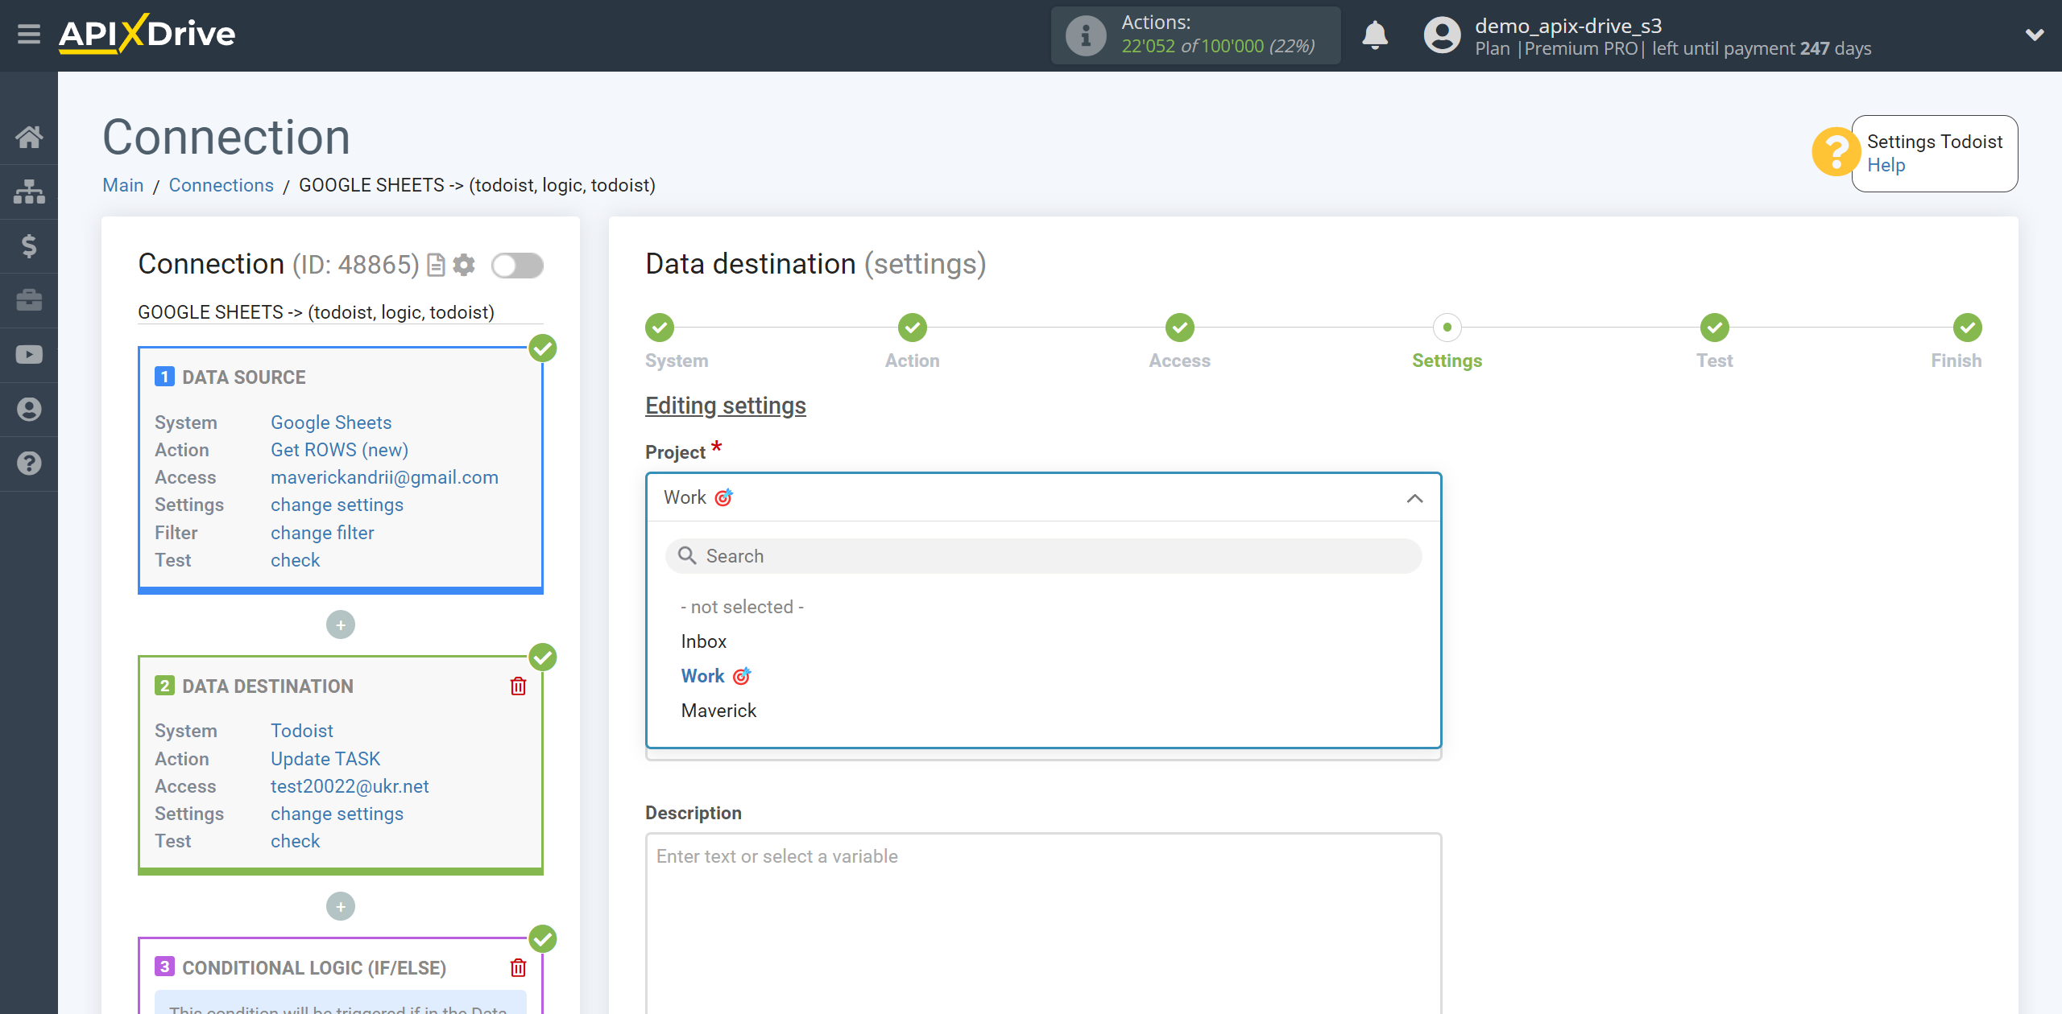
Task: Open test20022@ukr.net access link
Action: 350,786
